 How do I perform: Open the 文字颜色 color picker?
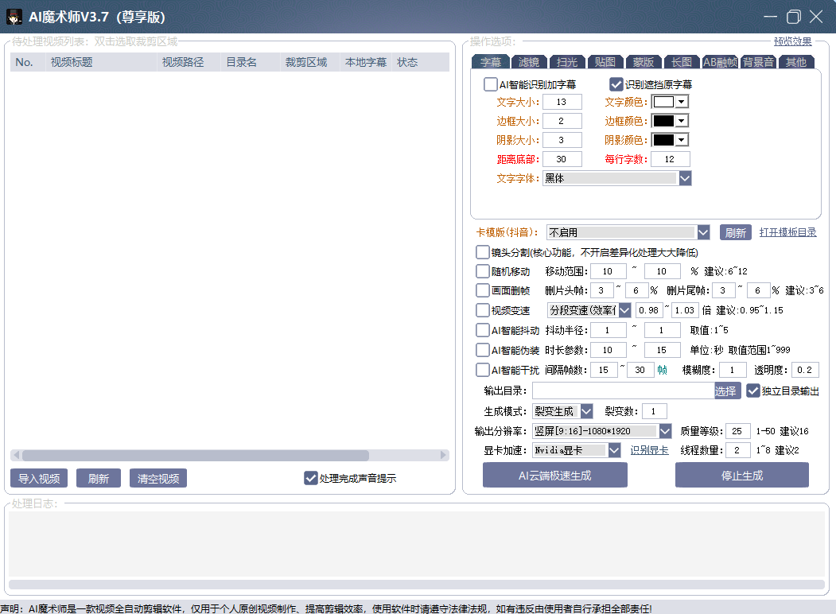click(x=682, y=101)
